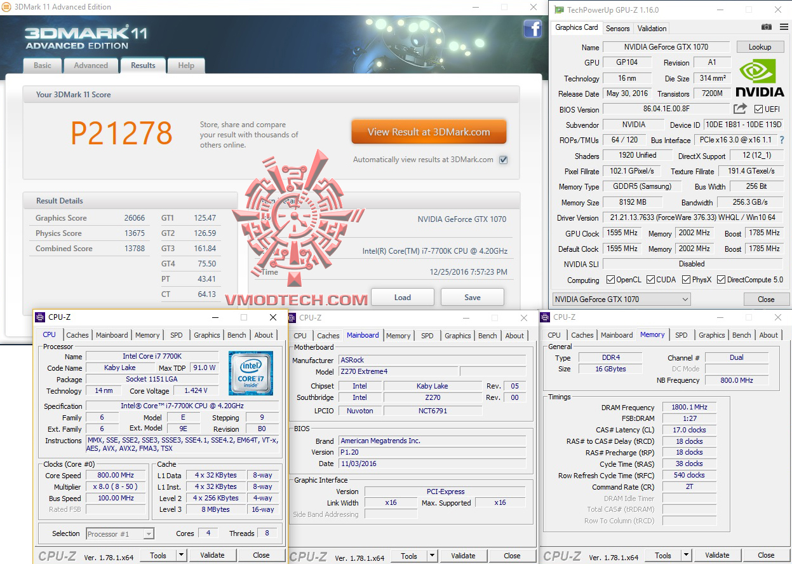Click View Result at 3DMark.com
Screen dimensions: 792x564
click(x=429, y=132)
